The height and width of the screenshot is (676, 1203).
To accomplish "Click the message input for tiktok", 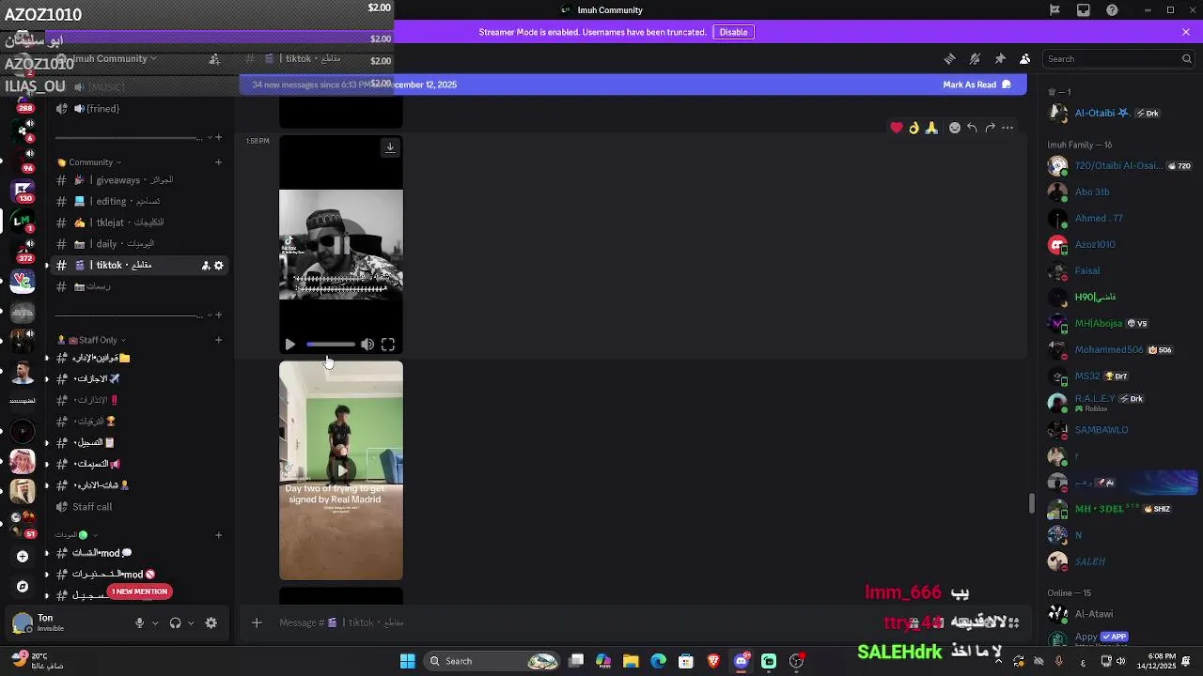I will [x=583, y=622].
